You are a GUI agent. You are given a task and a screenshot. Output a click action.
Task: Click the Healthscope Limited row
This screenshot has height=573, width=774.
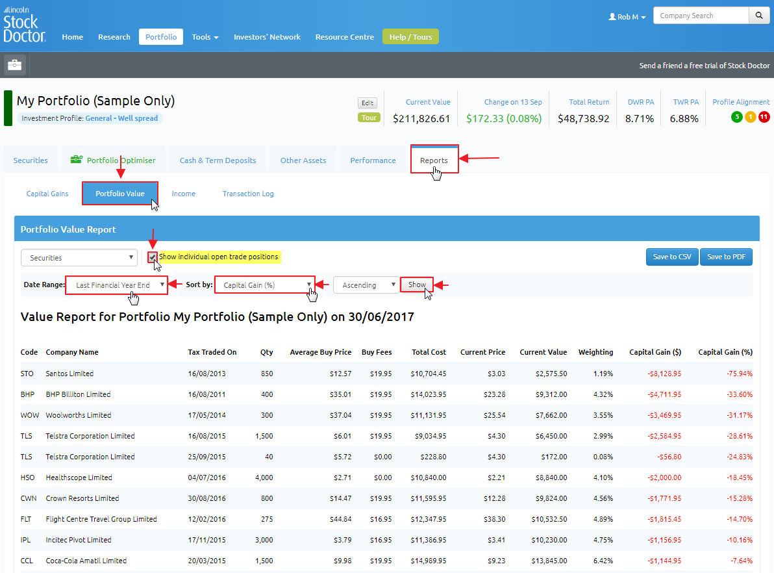point(386,477)
